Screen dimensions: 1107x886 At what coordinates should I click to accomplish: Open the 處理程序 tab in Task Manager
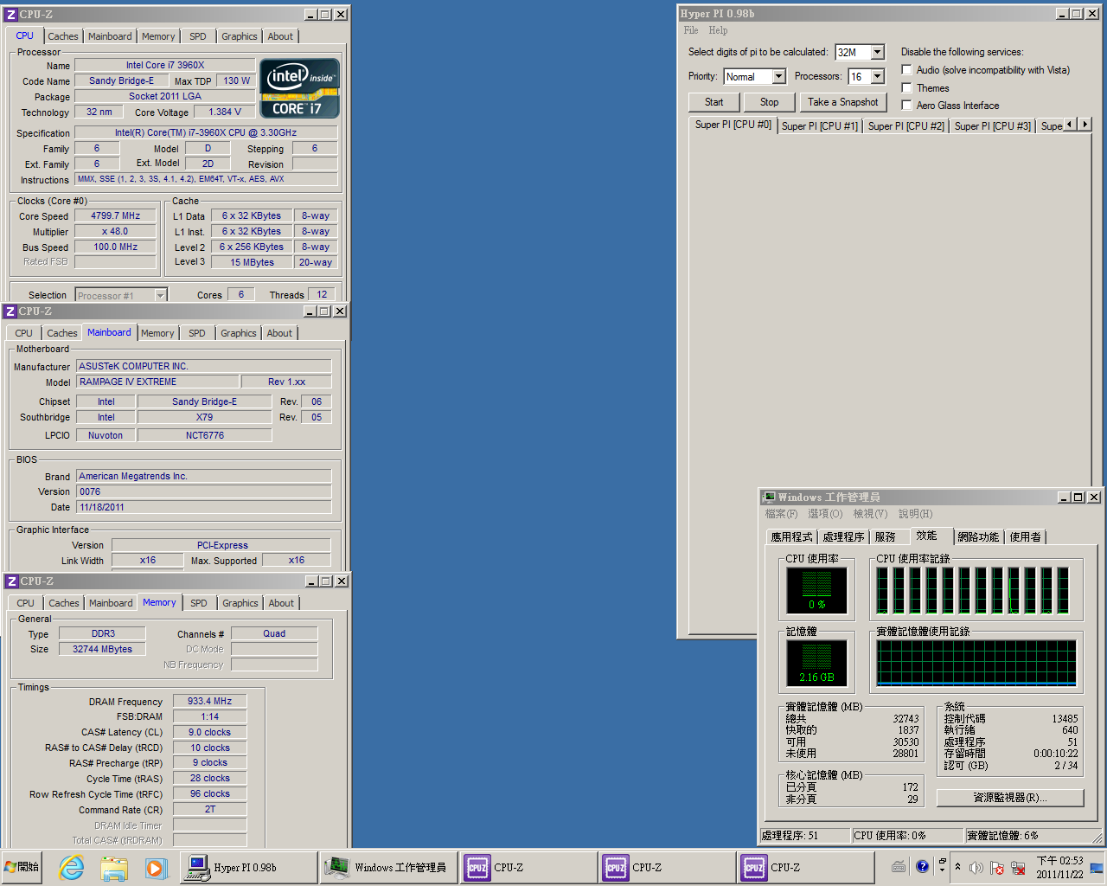click(x=843, y=537)
